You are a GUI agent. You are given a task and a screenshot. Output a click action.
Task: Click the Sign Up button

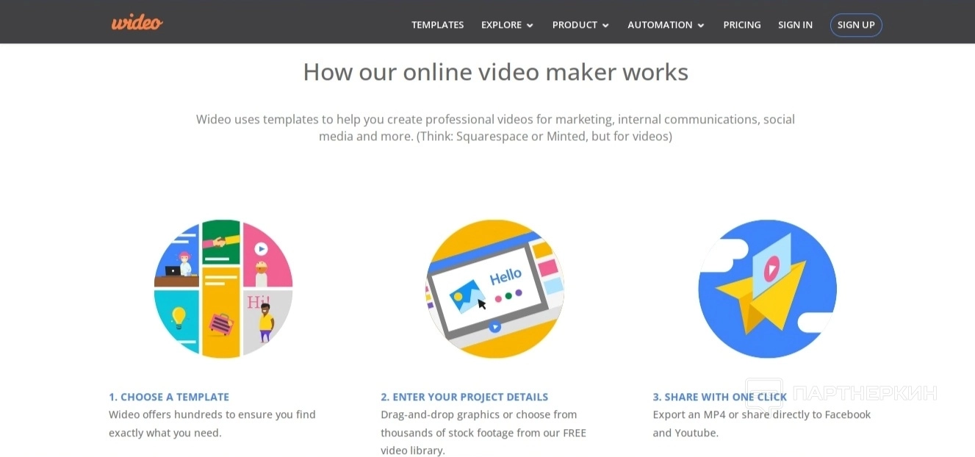pos(856,25)
